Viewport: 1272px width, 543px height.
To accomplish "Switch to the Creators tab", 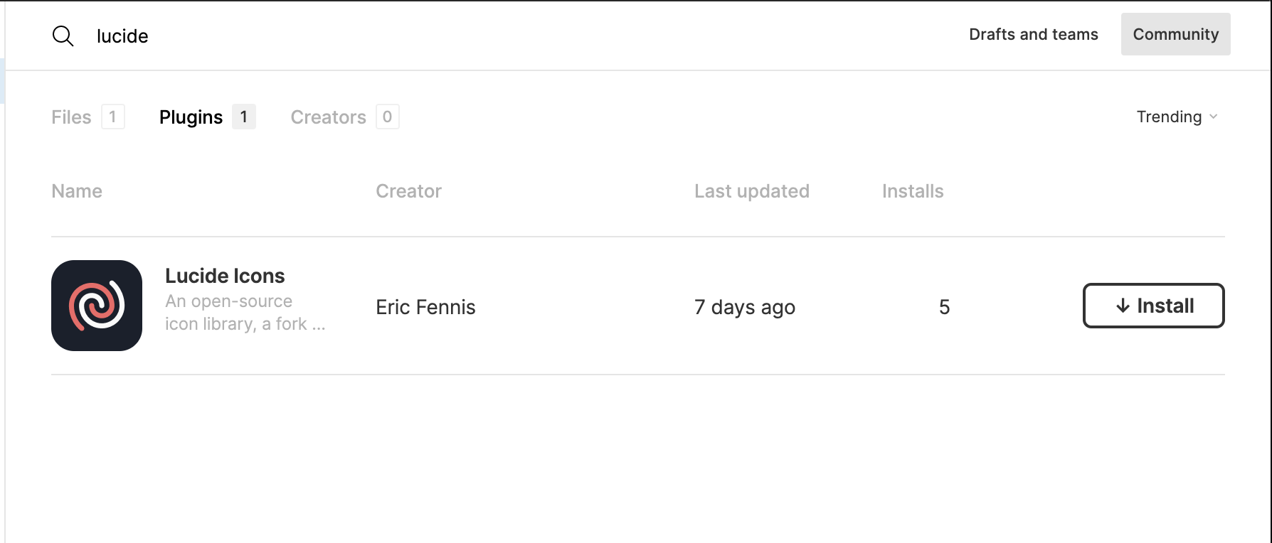I will pos(328,117).
